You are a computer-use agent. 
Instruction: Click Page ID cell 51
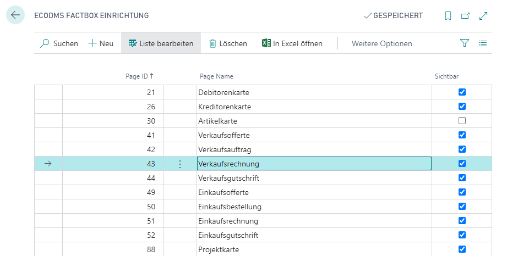(112, 221)
